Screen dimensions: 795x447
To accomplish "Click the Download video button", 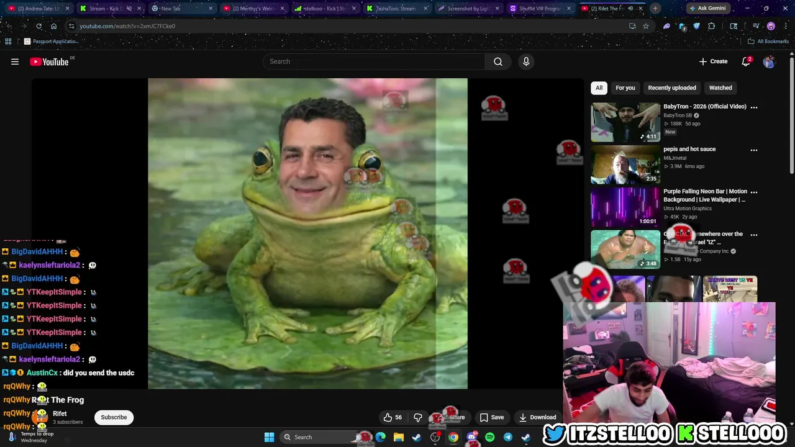I will [x=538, y=417].
